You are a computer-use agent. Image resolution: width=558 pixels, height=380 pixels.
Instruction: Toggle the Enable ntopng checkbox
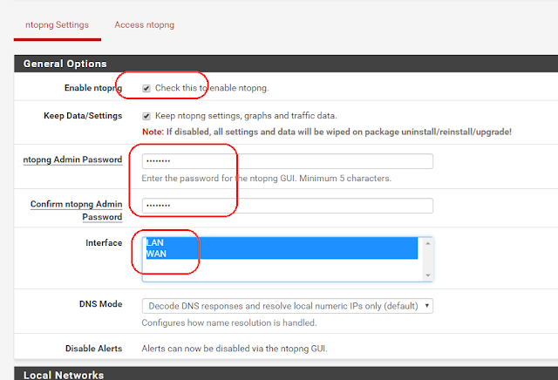point(146,88)
